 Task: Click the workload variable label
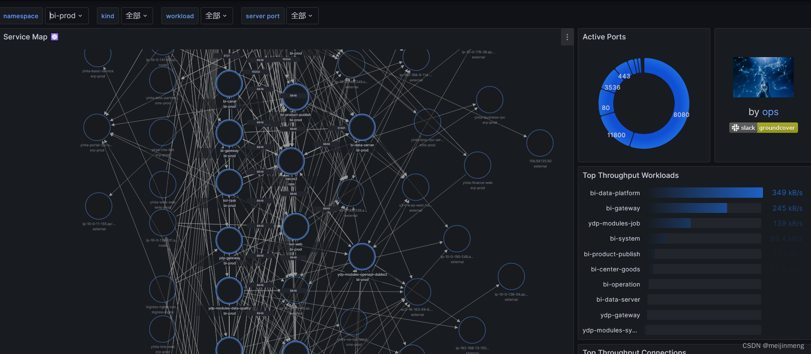(180, 16)
